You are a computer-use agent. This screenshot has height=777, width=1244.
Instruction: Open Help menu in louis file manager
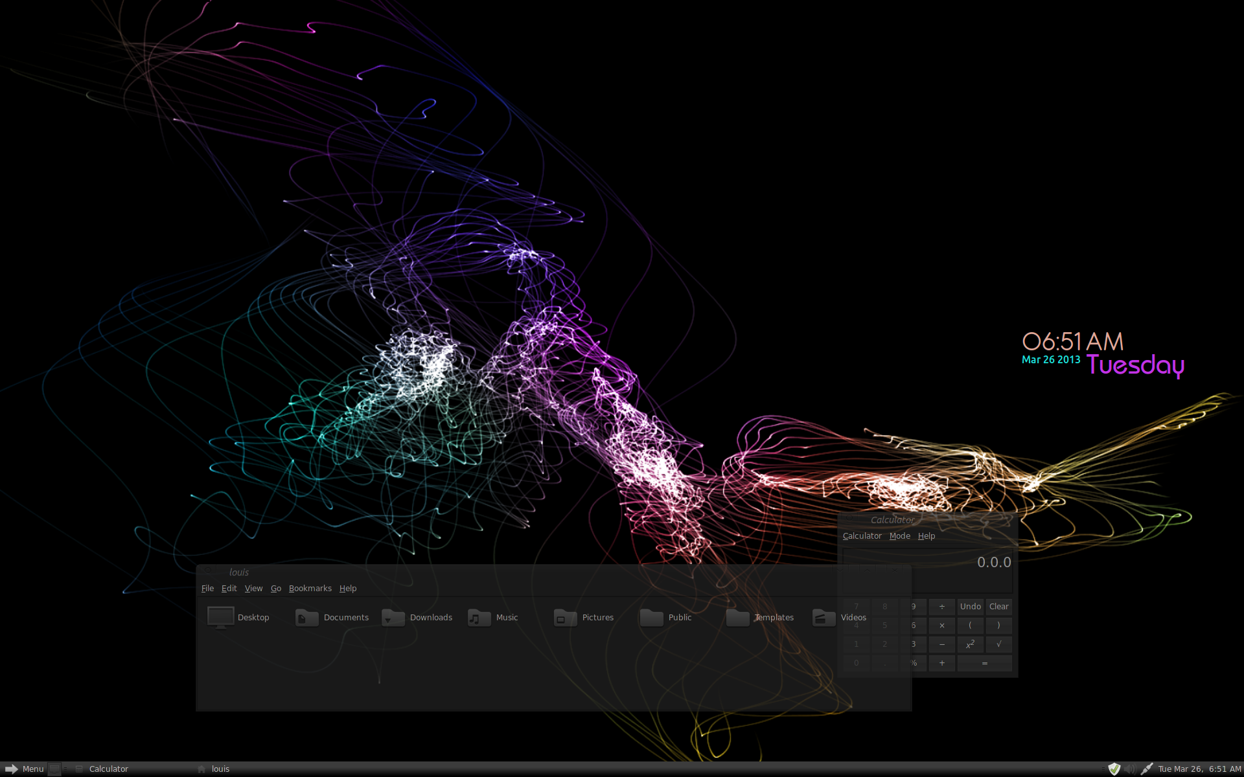click(348, 589)
